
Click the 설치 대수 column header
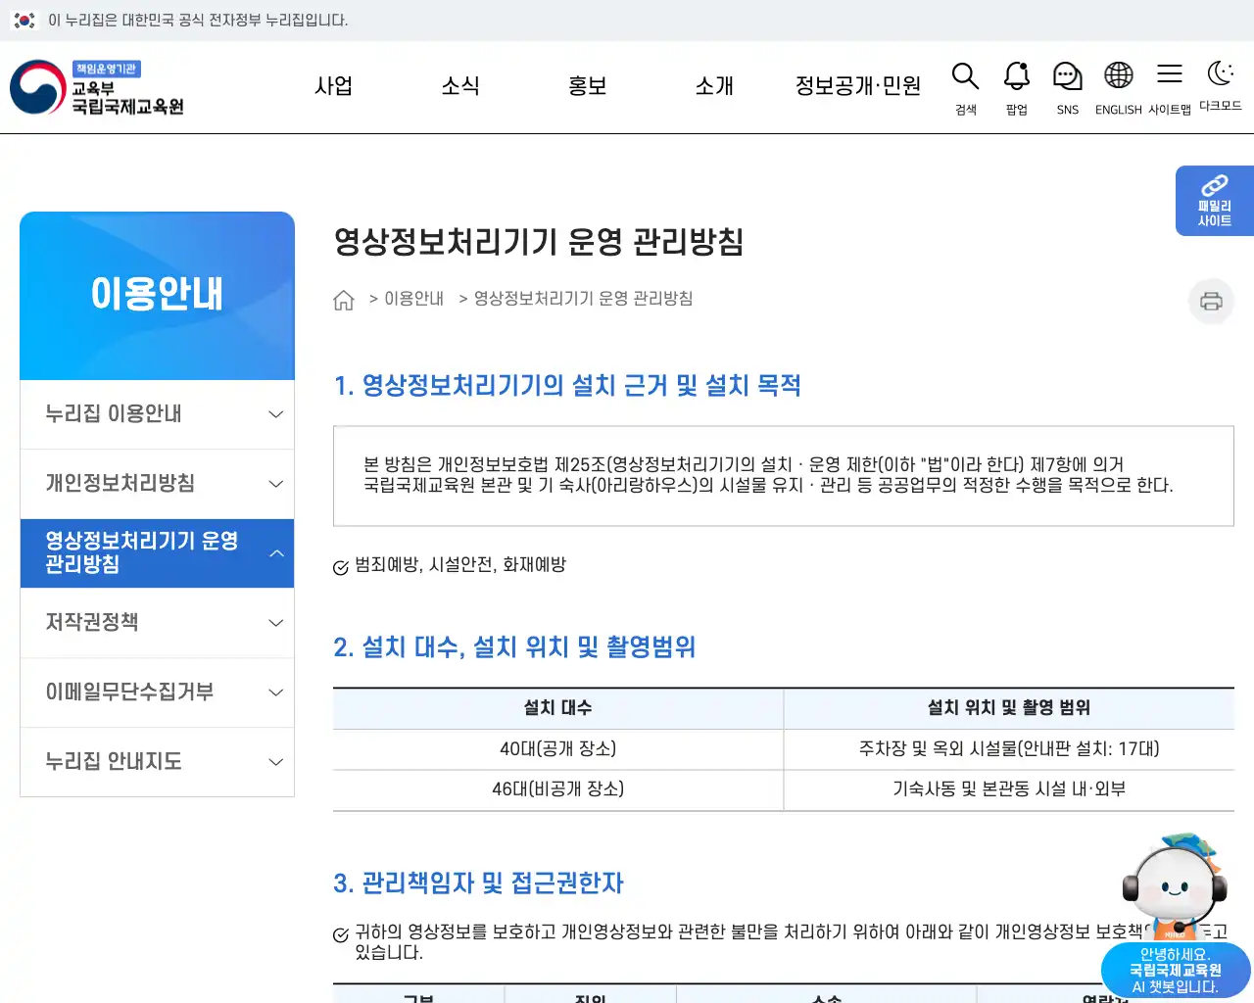pos(558,708)
